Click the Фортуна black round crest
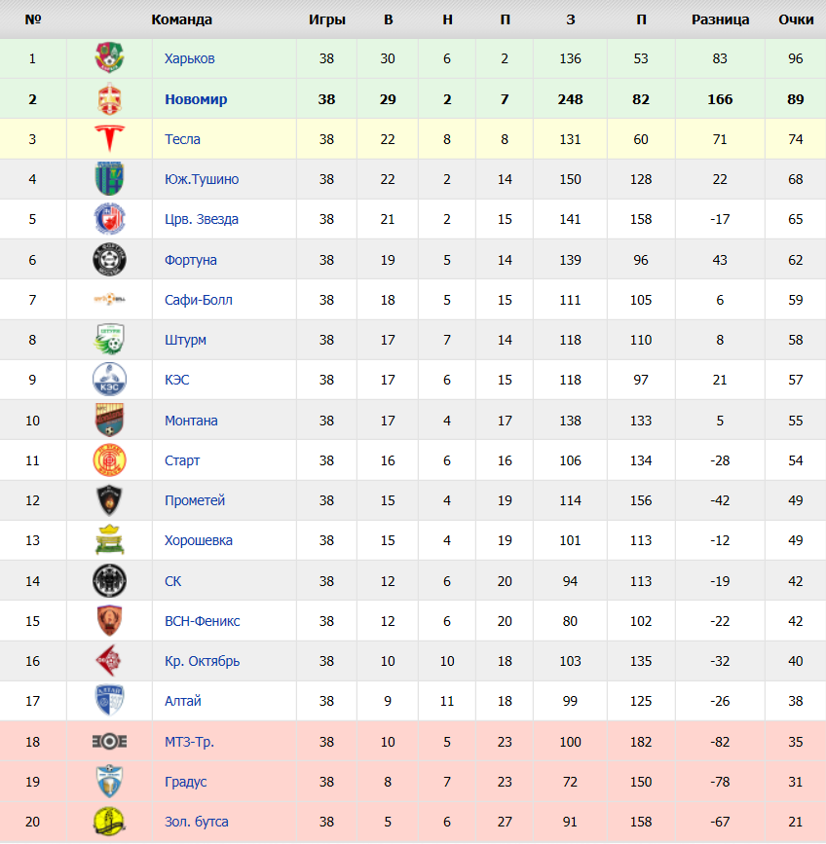 tap(109, 260)
